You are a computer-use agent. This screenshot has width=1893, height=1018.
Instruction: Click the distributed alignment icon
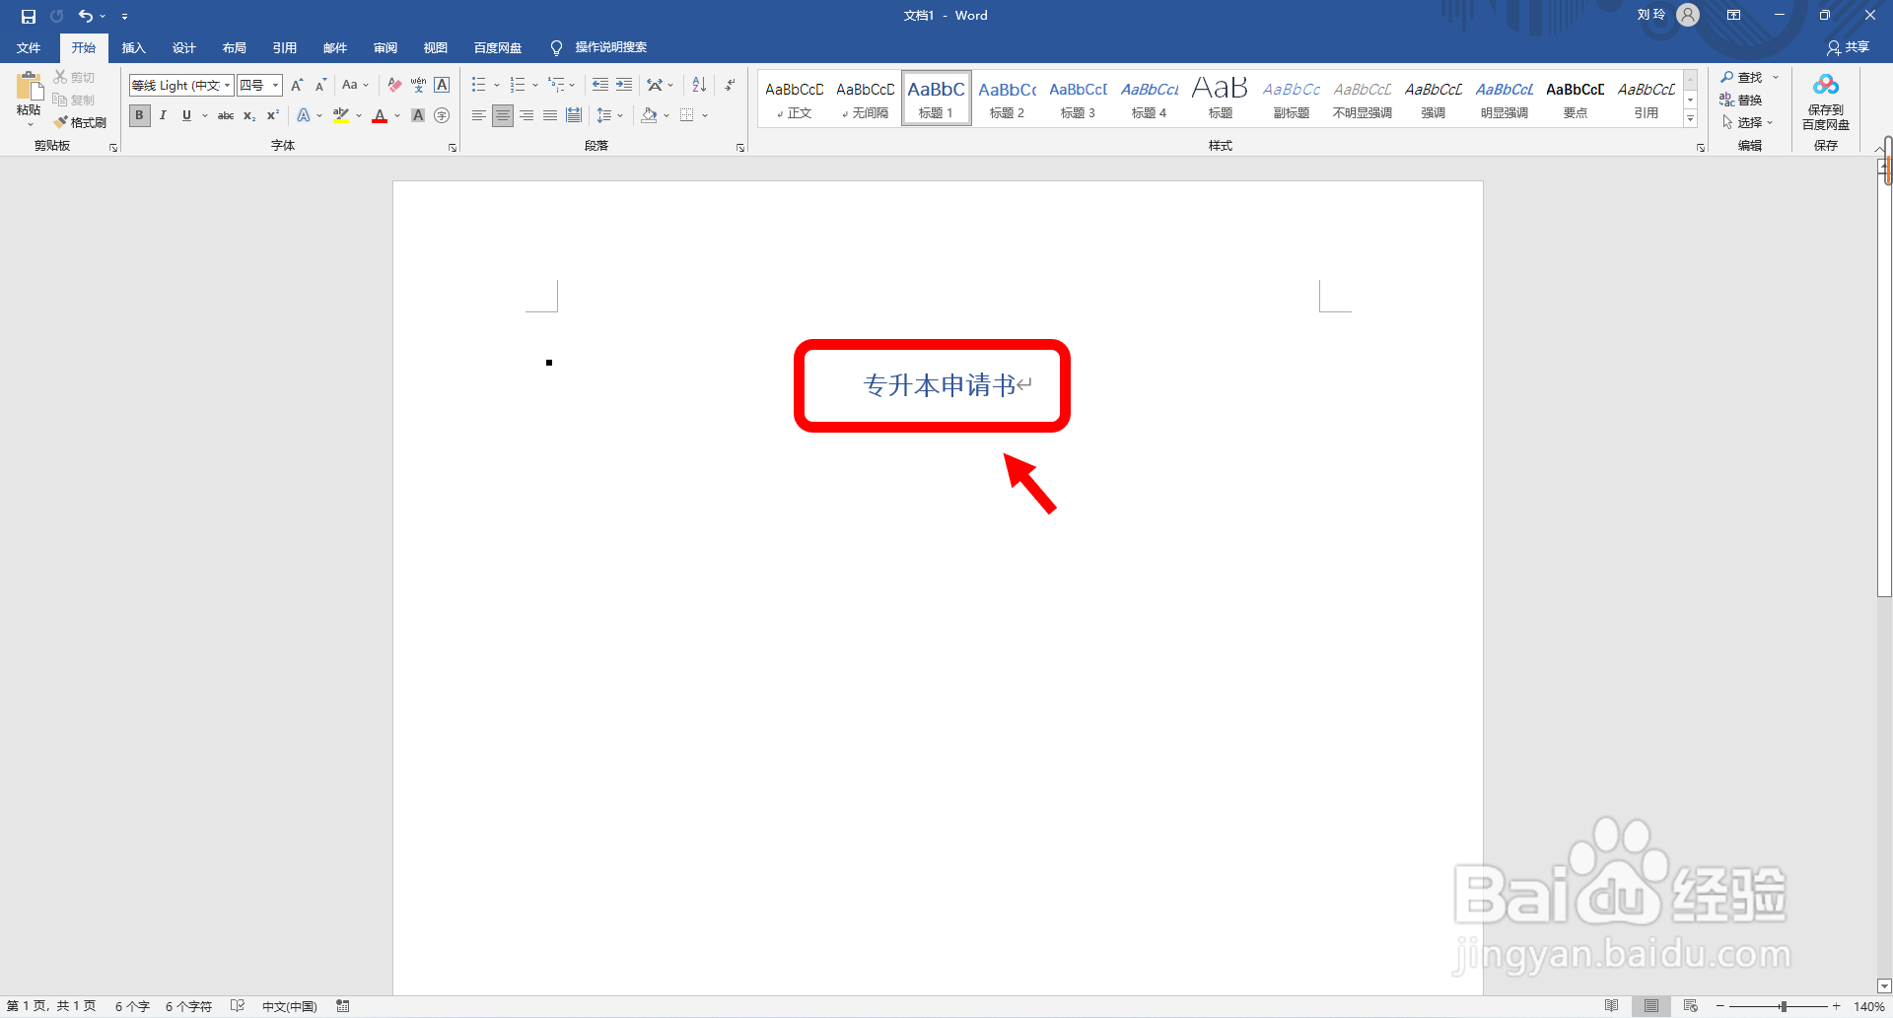click(x=574, y=115)
